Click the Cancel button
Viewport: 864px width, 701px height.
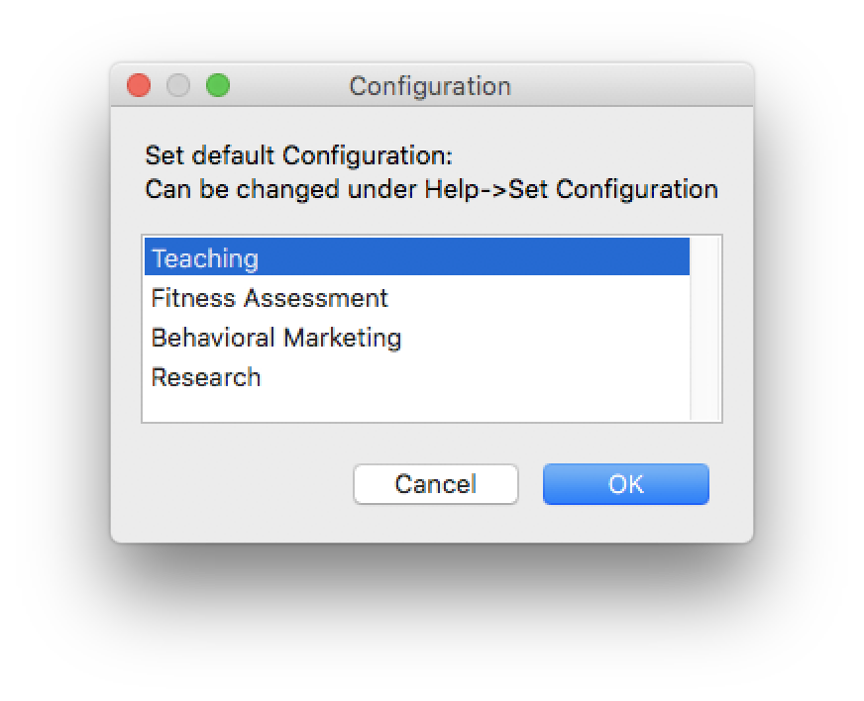(435, 484)
